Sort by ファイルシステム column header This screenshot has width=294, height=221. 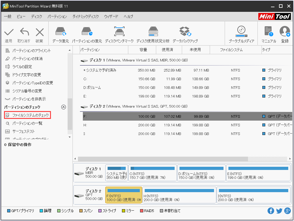click(236, 50)
